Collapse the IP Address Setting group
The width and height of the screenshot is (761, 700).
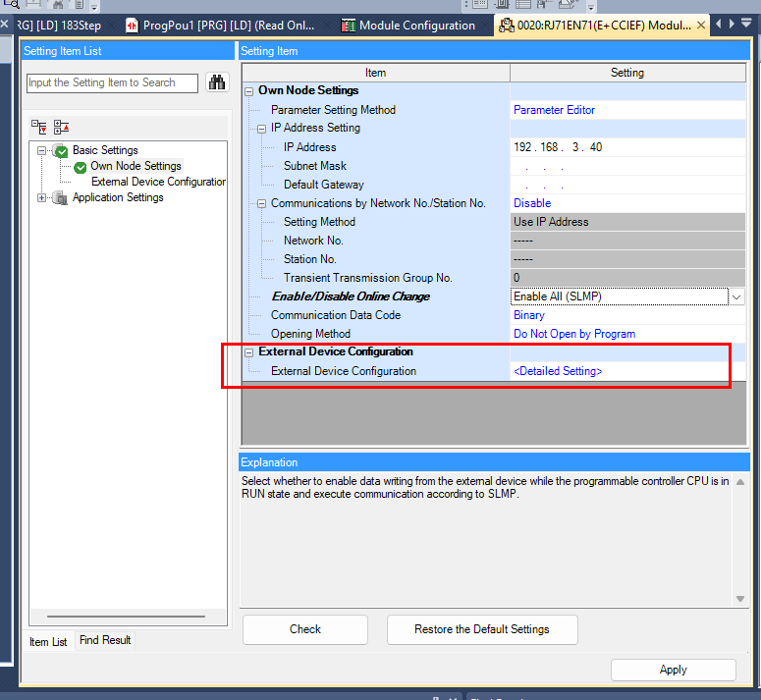tap(262, 129)
